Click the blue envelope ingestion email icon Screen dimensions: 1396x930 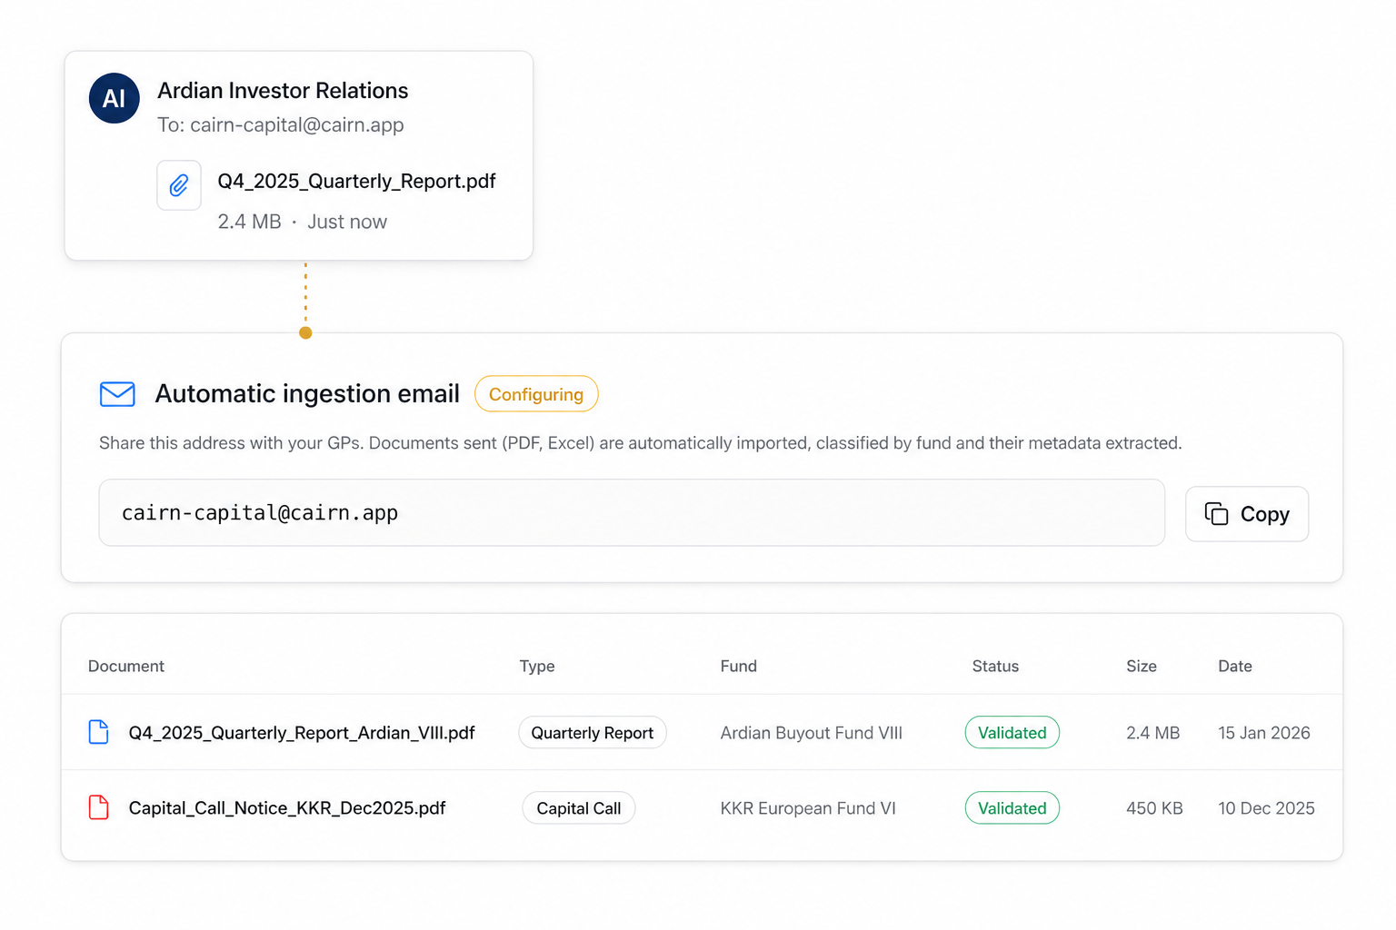pyautogui.click(x=117, y=394)
